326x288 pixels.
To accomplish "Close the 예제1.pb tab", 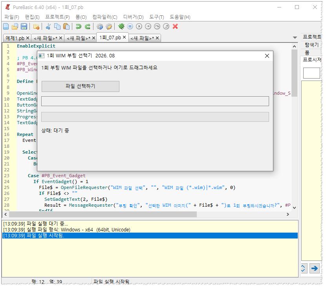I will pyautogui.click(x=27, y=38).
